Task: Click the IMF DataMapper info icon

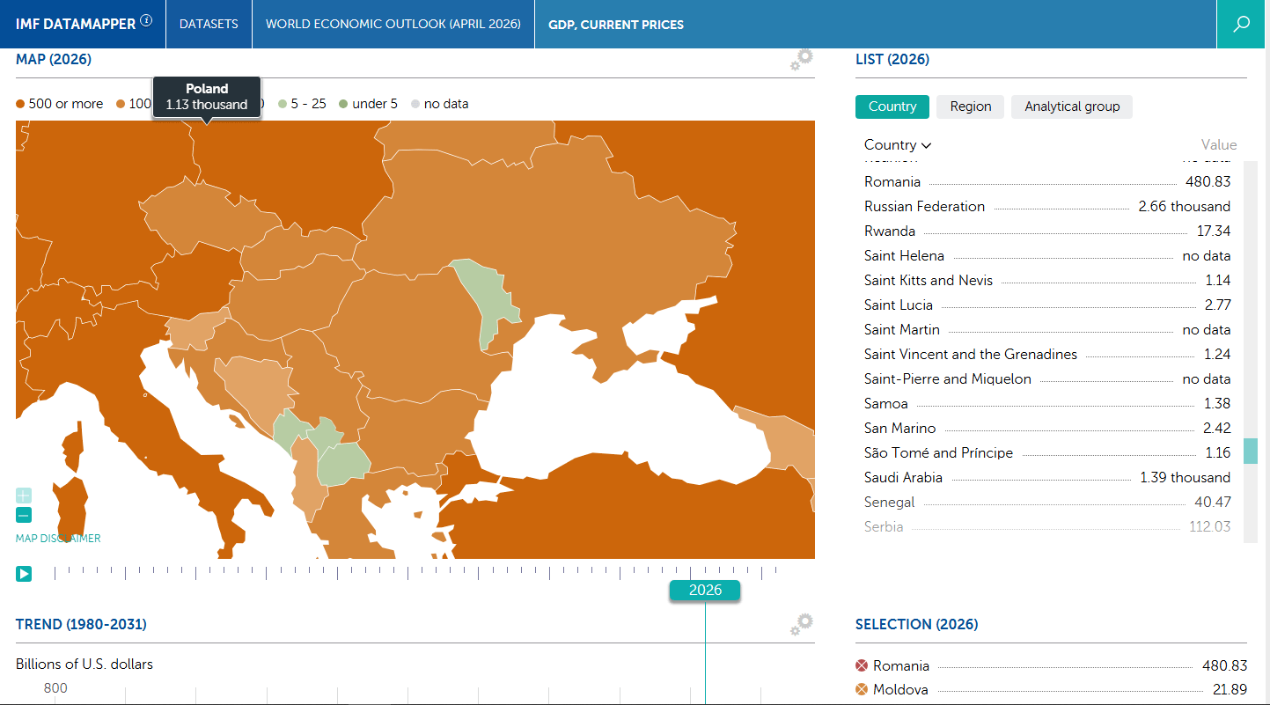Action: click(x=146, y=21)
